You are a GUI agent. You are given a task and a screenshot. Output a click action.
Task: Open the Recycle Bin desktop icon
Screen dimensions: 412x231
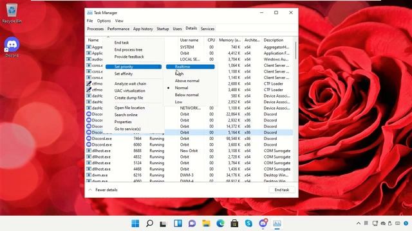(12, 13)
